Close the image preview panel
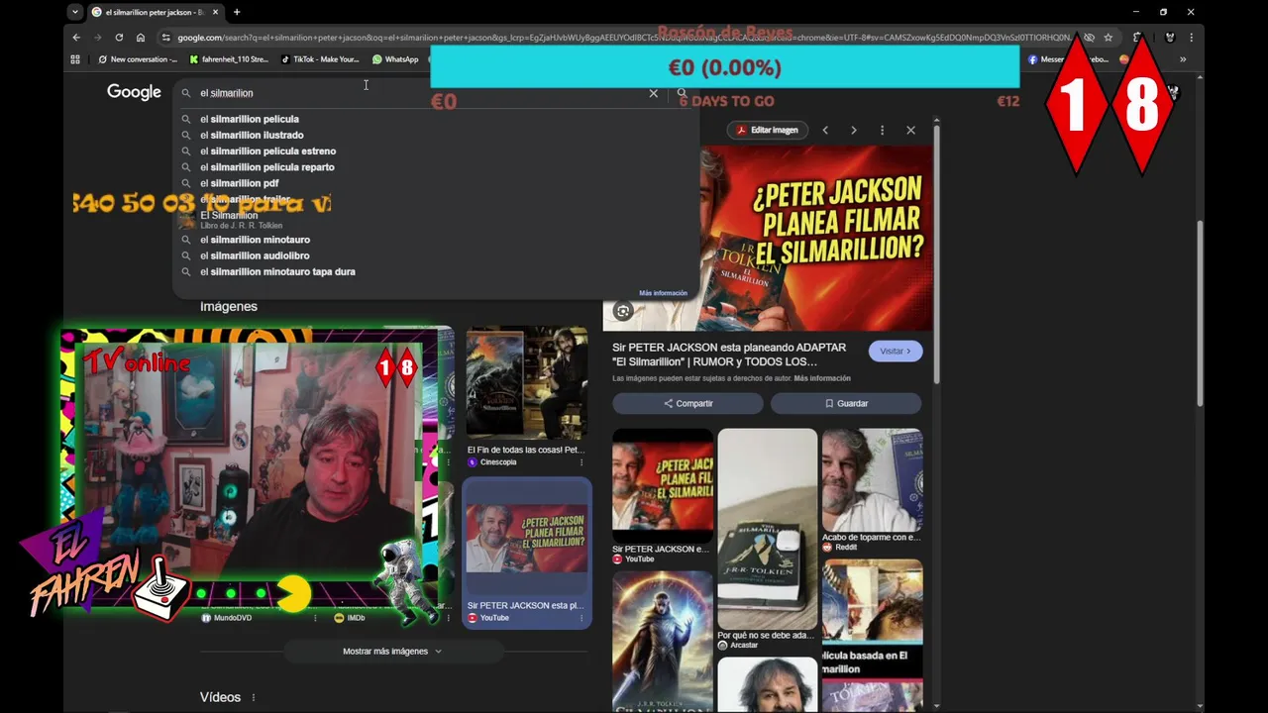 pyautogui.click(x=910, y=130)
